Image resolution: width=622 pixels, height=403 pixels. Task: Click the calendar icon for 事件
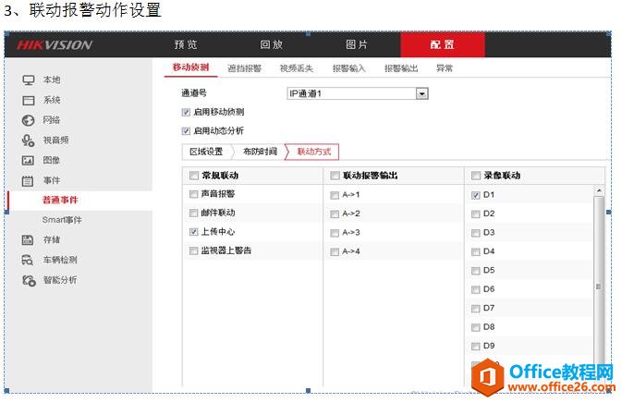tap(28, 180)
